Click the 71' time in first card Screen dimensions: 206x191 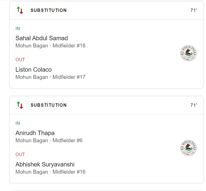(x=194, y=10)
